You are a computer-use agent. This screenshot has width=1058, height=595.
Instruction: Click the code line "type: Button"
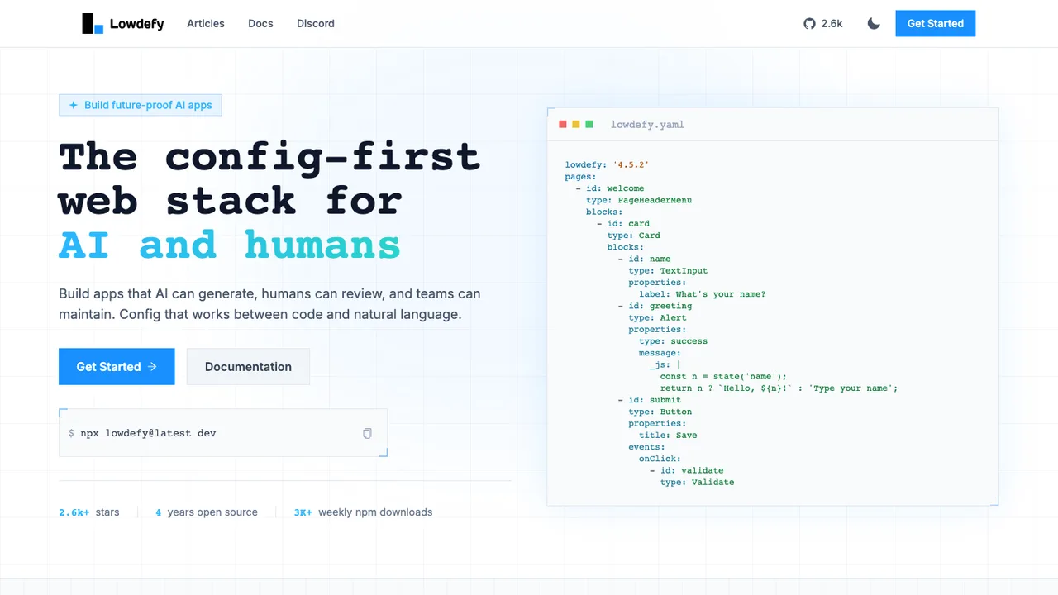coord(660,412)
